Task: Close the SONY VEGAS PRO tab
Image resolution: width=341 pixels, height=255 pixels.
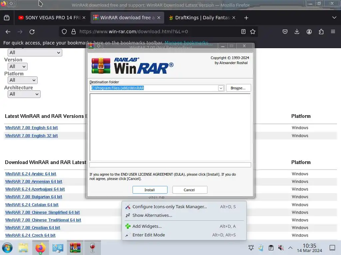Action: pyautogui.click(x=84, y=18)
